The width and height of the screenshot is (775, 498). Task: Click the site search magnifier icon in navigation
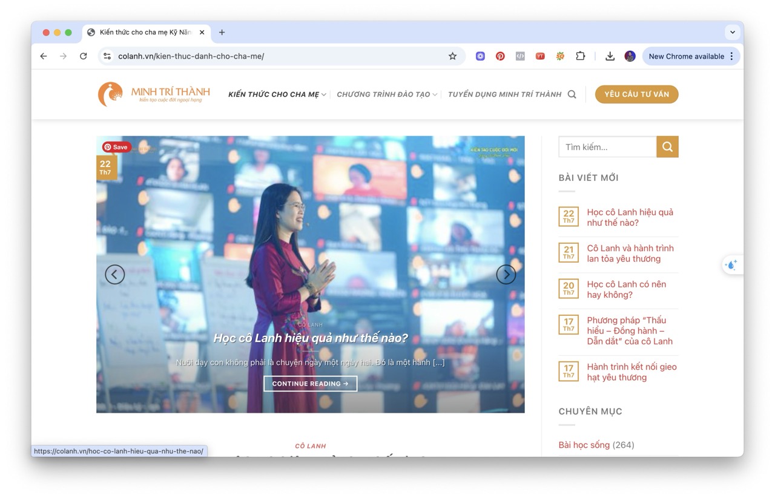(572, 94)
